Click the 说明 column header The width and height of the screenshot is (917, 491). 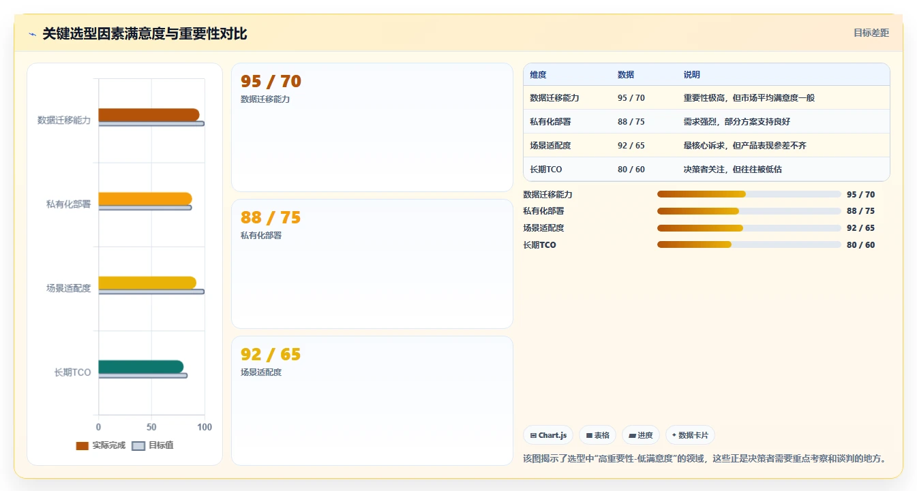(692, 75)
